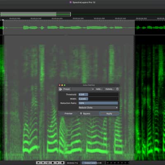Click the Delete... preset button
Screen dimensions: 165x165
coord(109,89)
